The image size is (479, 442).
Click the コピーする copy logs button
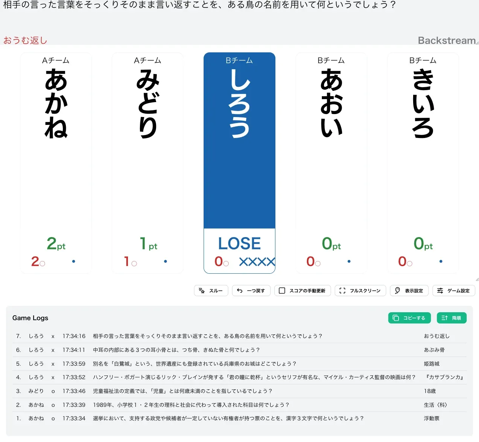(409, 318)
